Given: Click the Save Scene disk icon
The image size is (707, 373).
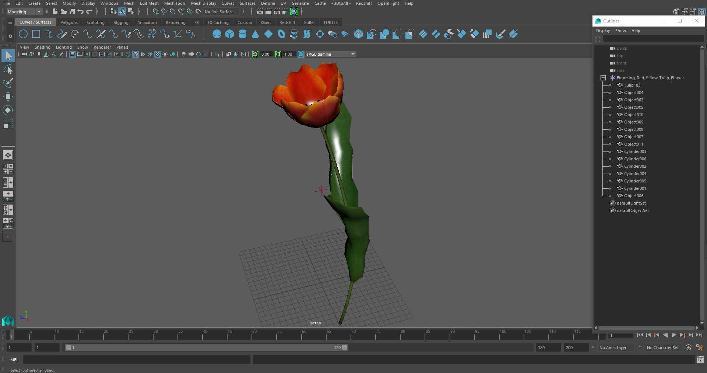Looking at the screenshot, I should 72,12.
